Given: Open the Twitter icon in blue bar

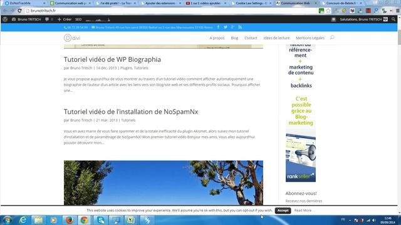Looking at the screenshot, I should (226, 27).
